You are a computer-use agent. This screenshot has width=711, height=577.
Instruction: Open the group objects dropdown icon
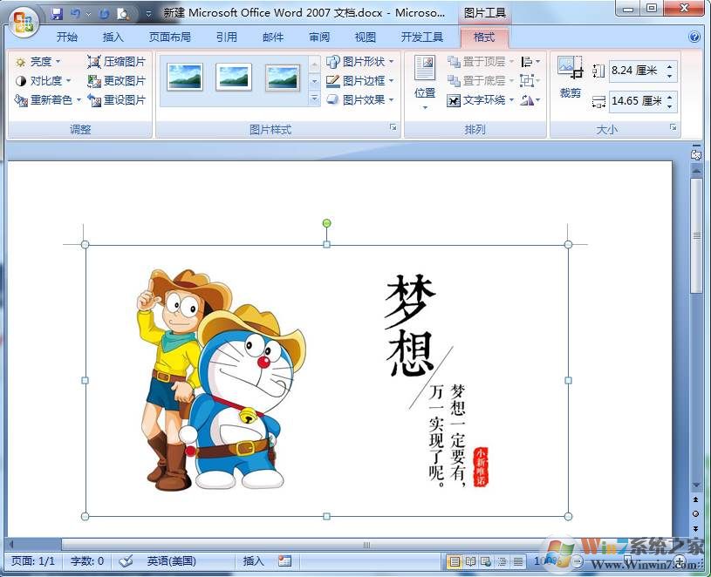(530, 81)
